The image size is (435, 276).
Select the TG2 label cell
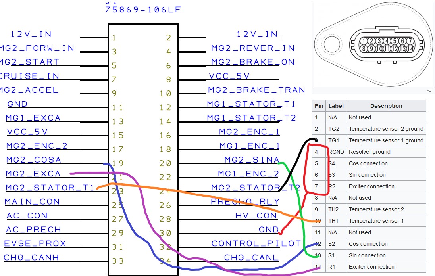(x=336, y=129)
